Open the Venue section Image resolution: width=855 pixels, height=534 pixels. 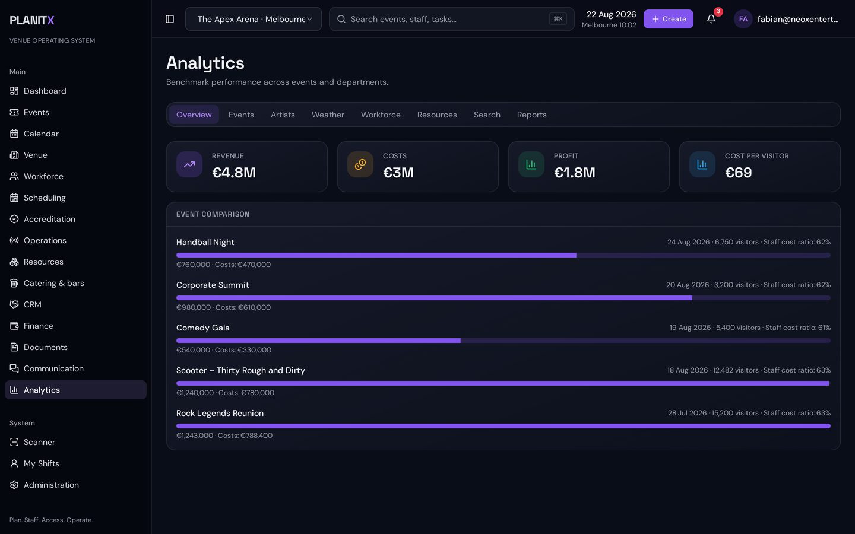(75, 155)
